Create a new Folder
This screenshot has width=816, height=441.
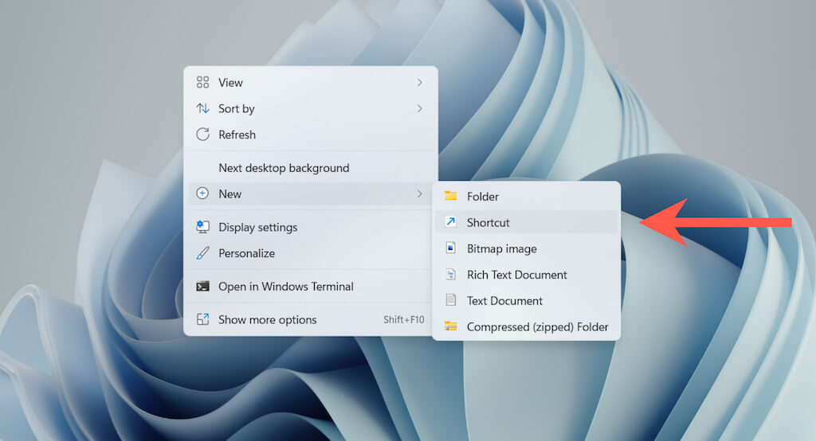pos(526,196)
